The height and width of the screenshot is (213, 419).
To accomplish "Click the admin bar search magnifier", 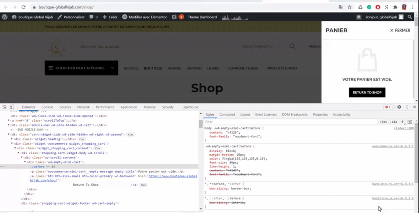I will coord(410,17).
